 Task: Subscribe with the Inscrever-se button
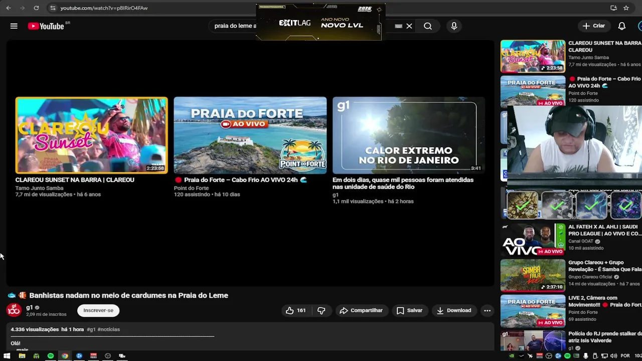[x=98, y=310]
